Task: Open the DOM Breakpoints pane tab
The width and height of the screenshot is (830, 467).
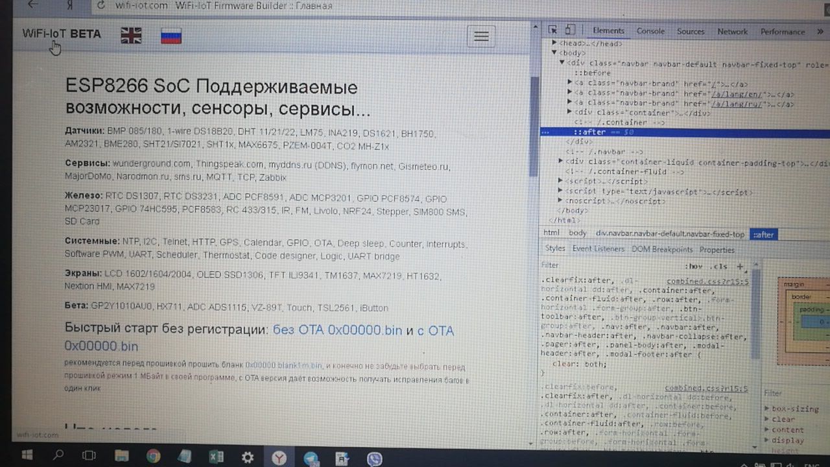Action: 662,250
